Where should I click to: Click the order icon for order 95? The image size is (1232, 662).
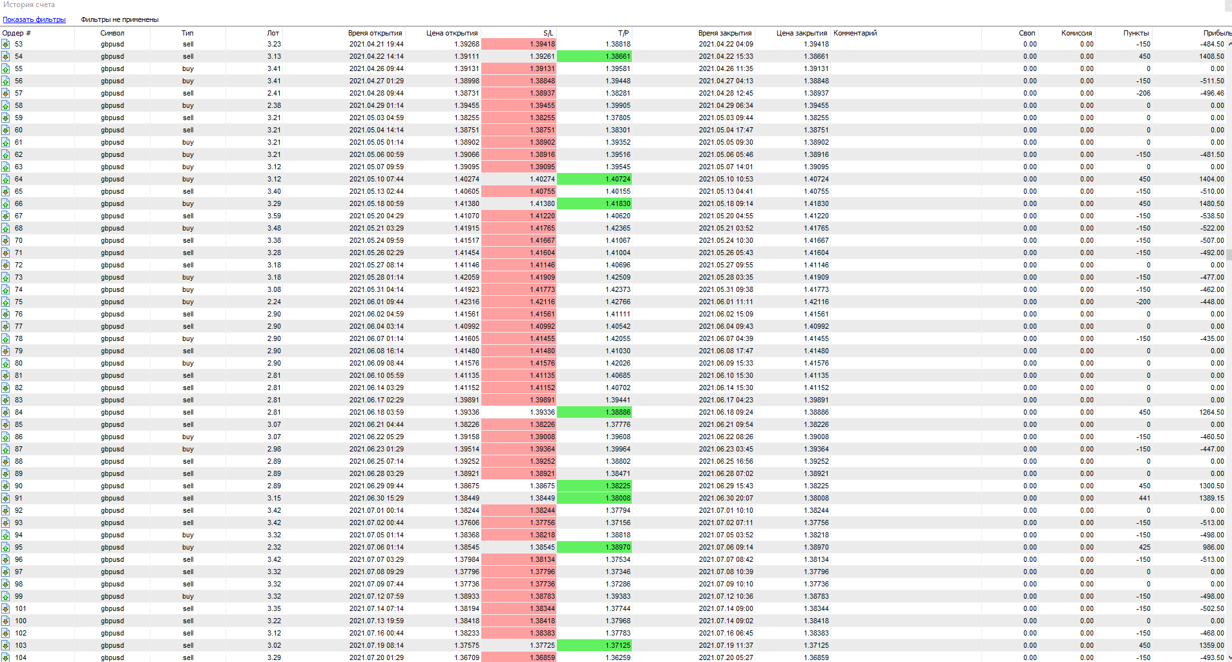(5, 548)
